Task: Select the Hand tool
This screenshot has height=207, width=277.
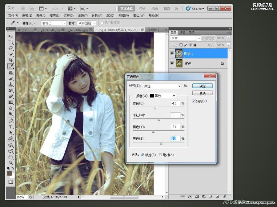Action: [11, 157]
